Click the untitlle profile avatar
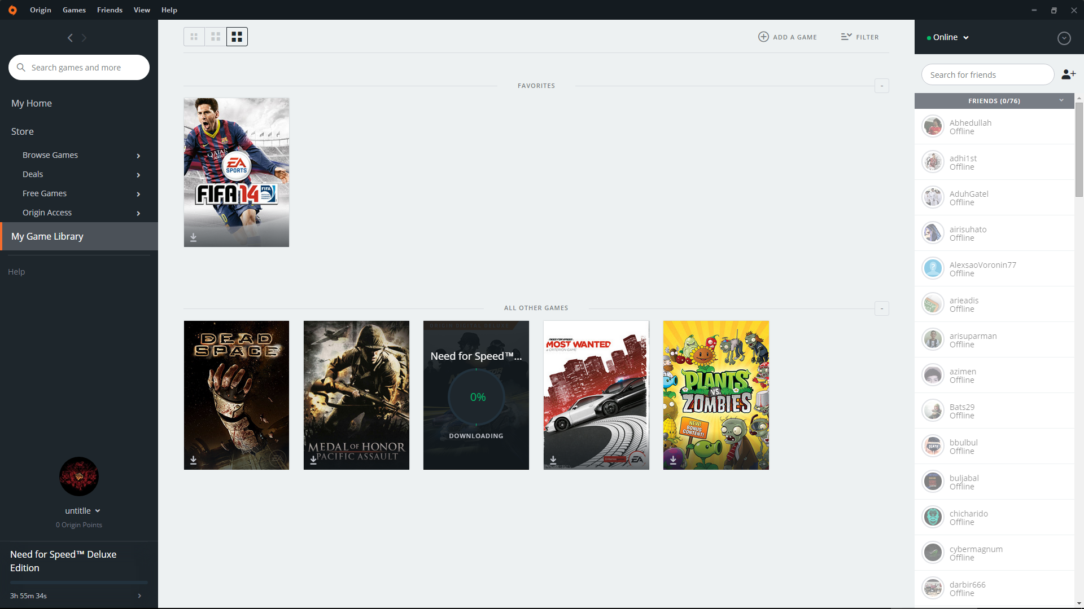1084x609 pixels. click(x=79, y=476)
